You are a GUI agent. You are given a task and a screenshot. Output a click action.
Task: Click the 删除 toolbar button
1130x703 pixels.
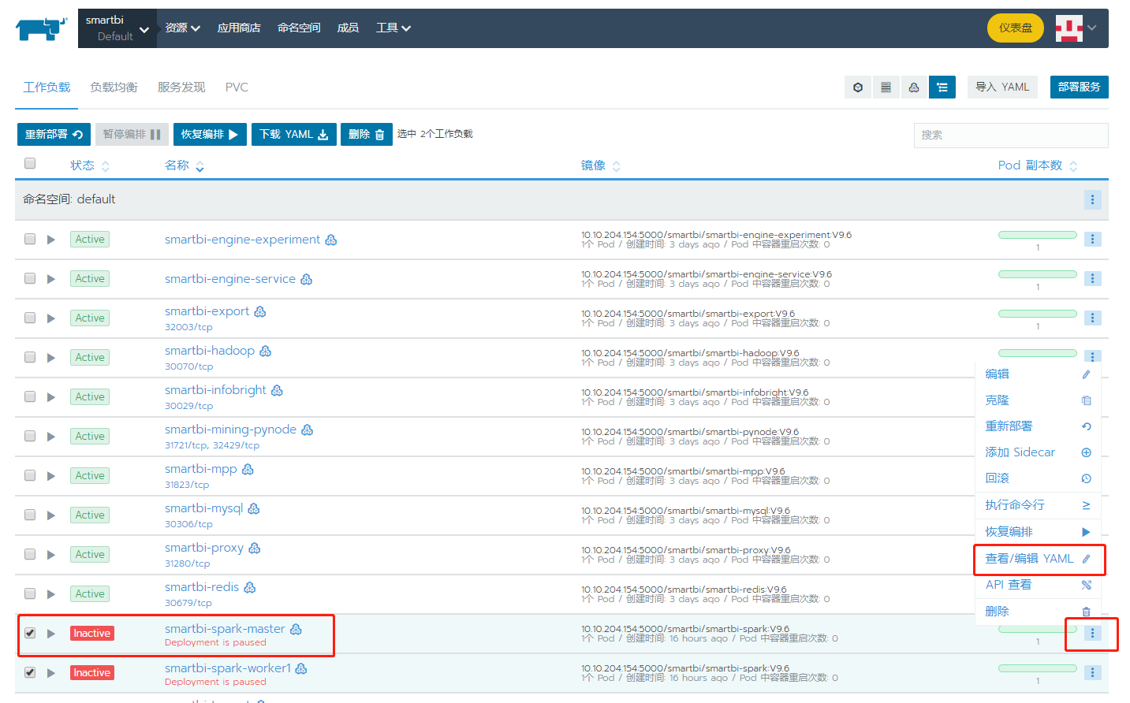pos(367,135)
